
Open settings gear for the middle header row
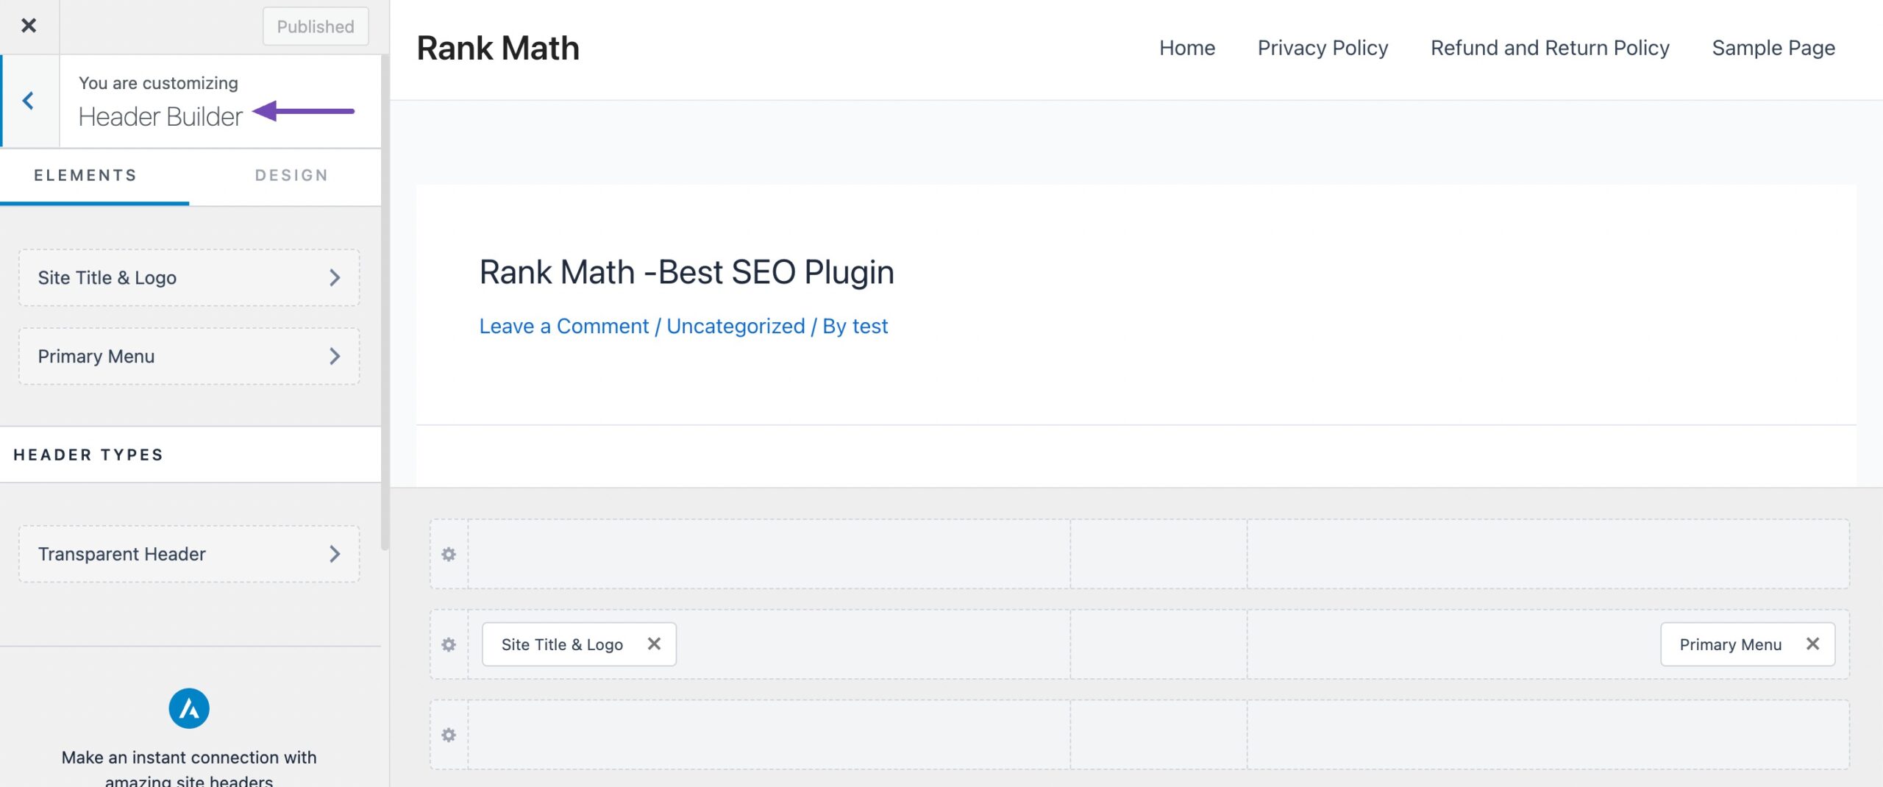tap(449, 644)
